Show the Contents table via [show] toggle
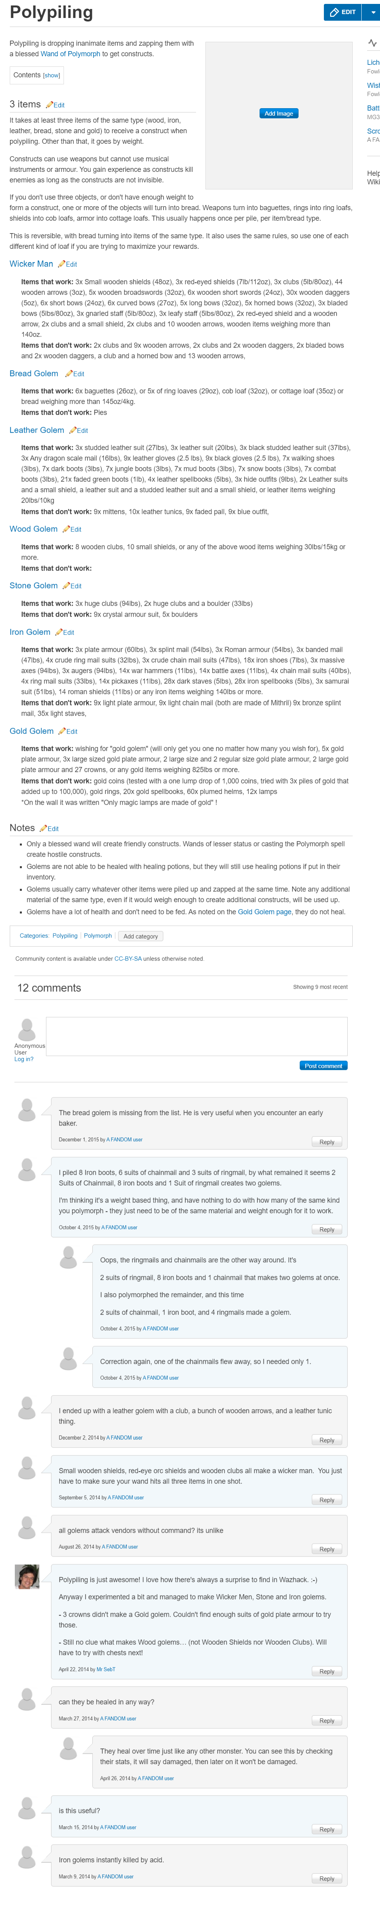This screenshot has width=380, height=1906. [x=52, y=75]
